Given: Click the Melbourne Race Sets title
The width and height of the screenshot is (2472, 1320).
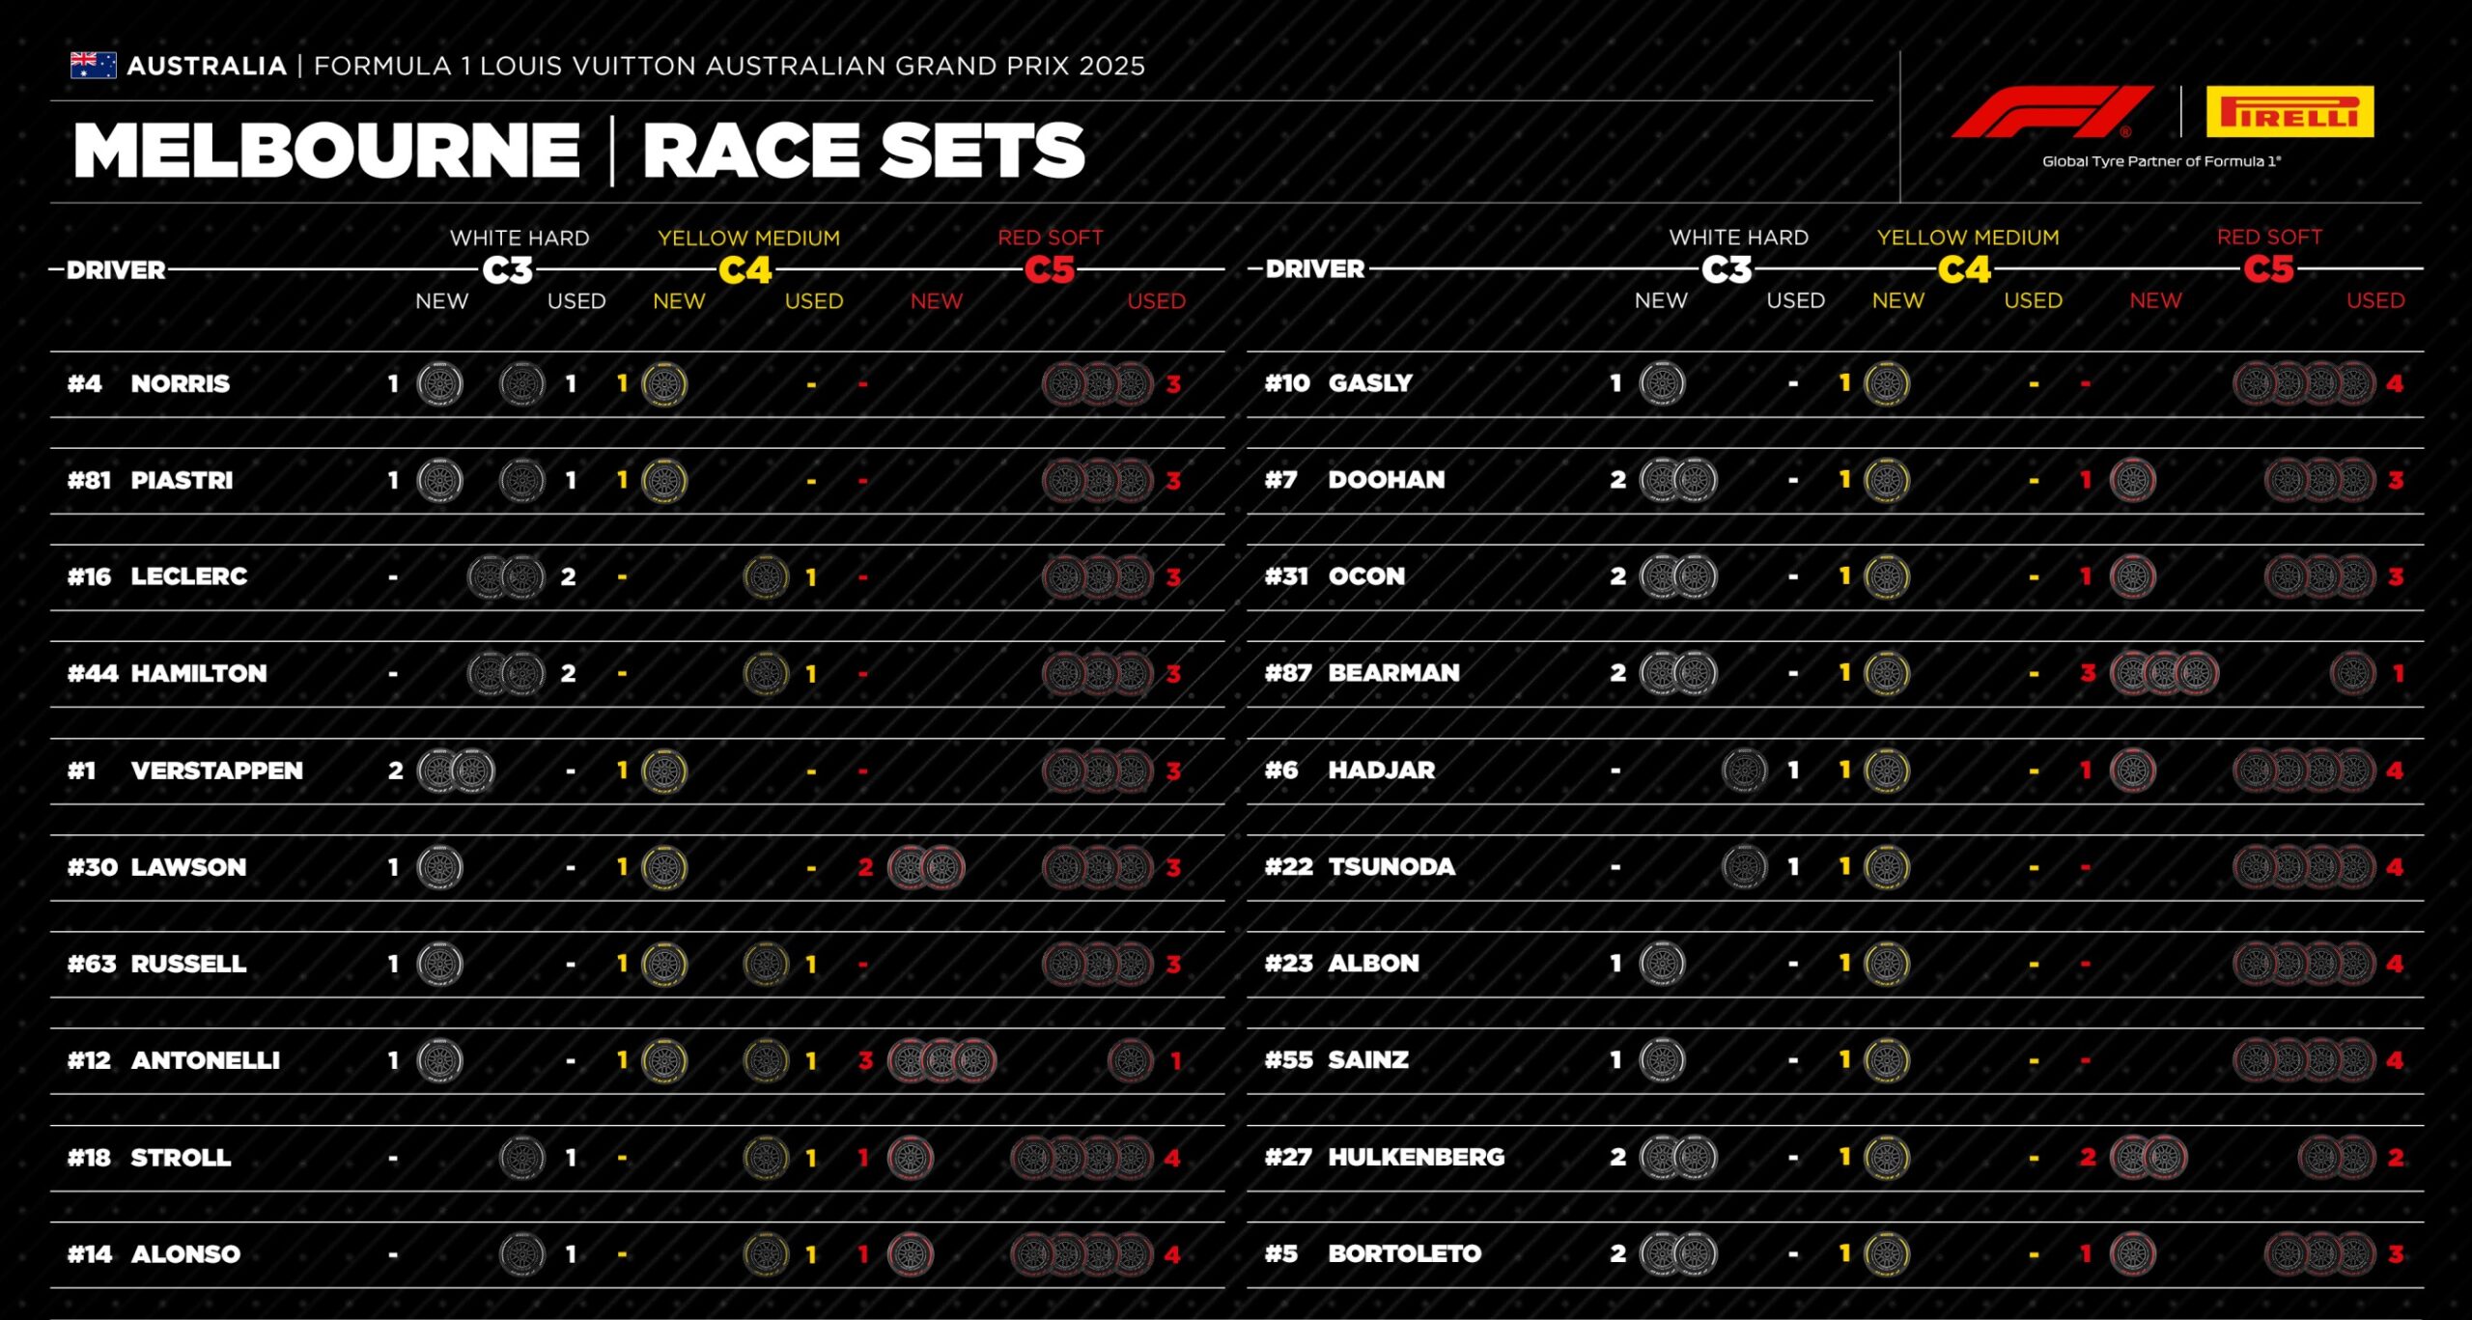Looking at the screenshot, I should coord(579,151).
